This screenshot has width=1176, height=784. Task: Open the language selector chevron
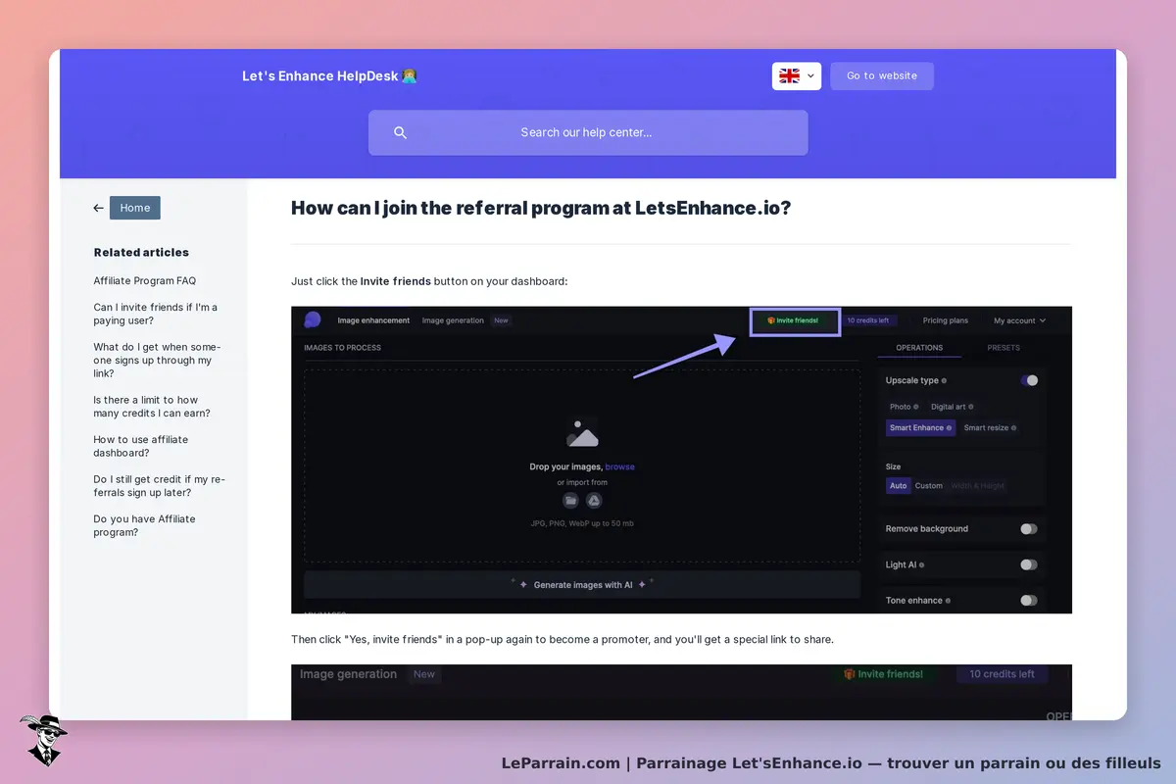pos(810,76)
